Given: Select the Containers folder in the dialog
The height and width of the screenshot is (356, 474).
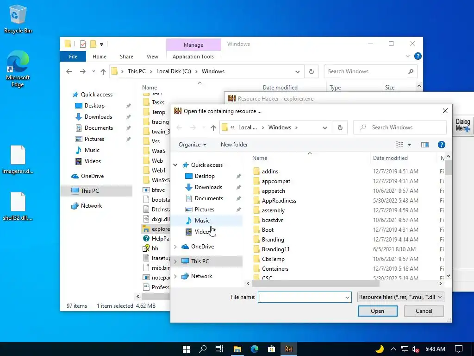Looking at the screenshot, I should coord(275,269).
